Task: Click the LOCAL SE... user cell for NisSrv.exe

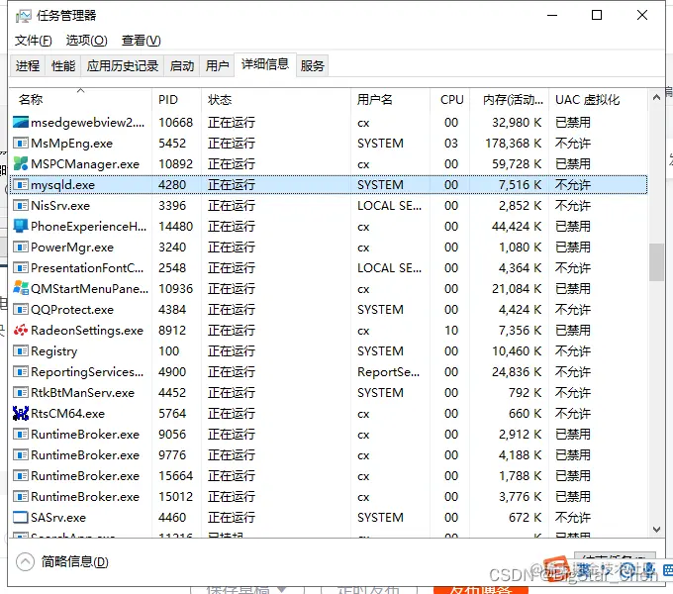Action: (x=389, y=205)
